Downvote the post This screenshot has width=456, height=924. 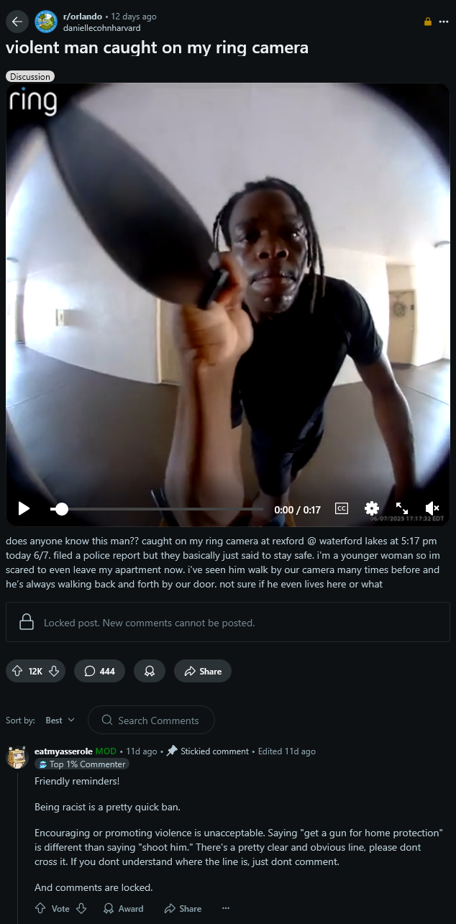54,671
